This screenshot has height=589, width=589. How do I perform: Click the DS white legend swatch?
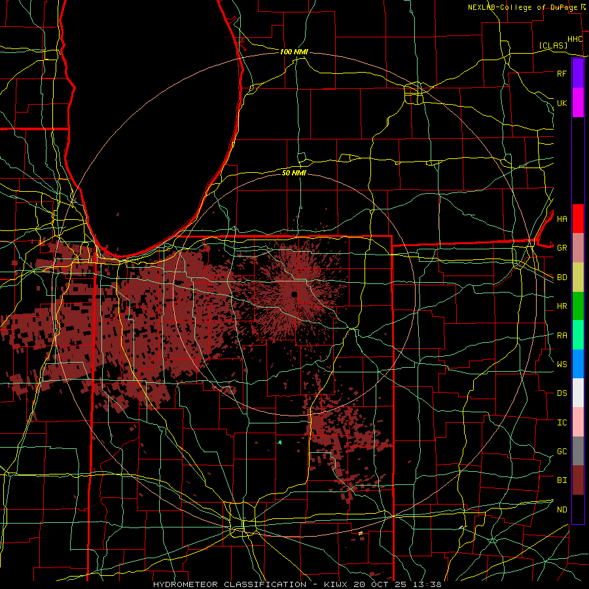click(578, 393)
